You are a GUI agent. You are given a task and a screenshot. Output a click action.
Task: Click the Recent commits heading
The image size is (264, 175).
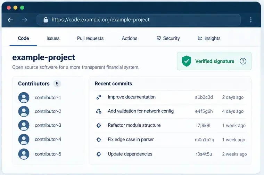113,83
